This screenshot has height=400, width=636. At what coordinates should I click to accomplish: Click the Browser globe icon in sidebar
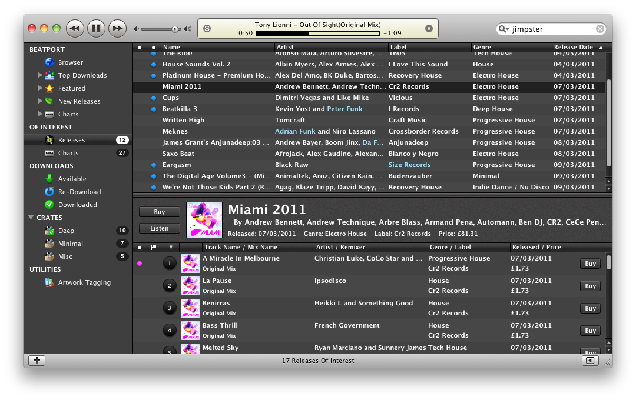(49, 62)
